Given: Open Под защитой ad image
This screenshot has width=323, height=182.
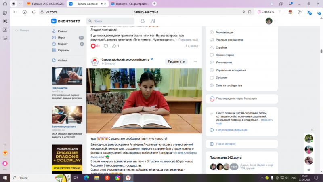Looking at the screenshot, I should (67, 76).
